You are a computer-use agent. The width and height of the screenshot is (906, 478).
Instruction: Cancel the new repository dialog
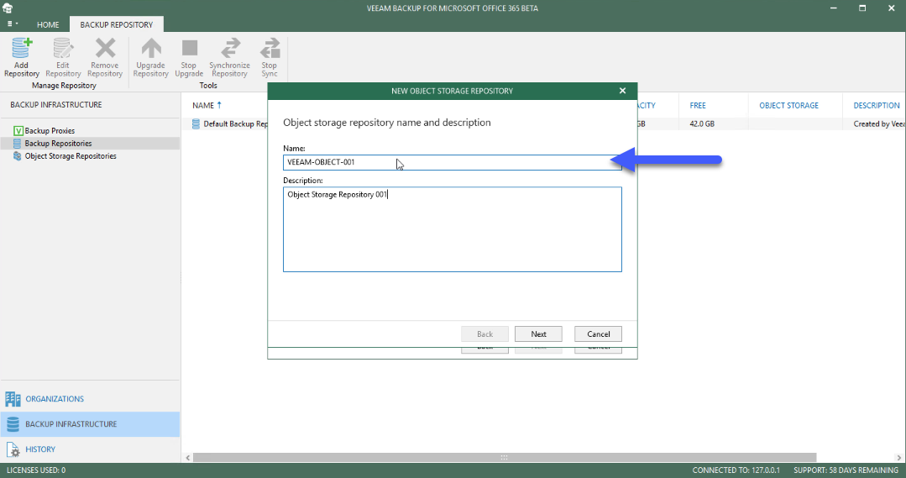[598, 334]
